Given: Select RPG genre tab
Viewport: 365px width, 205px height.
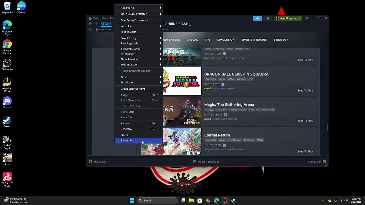Looking at the screenshot, I should [x=207, y=40].
